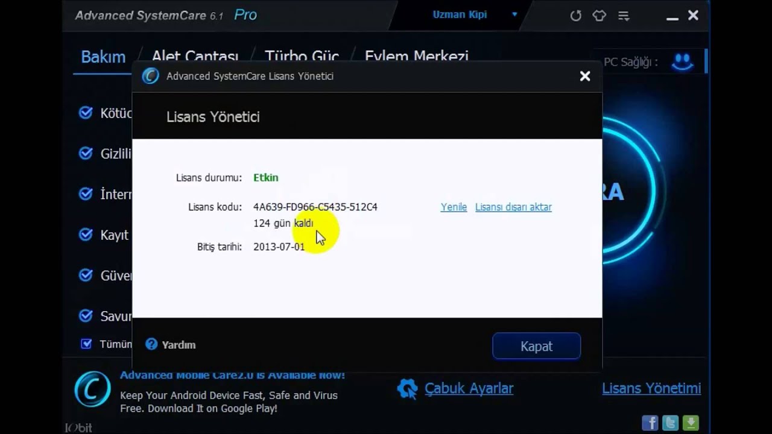This screenshot has width=772, height=434.
Task: Open the Alet Çantası tab
Action: point(195,57)
